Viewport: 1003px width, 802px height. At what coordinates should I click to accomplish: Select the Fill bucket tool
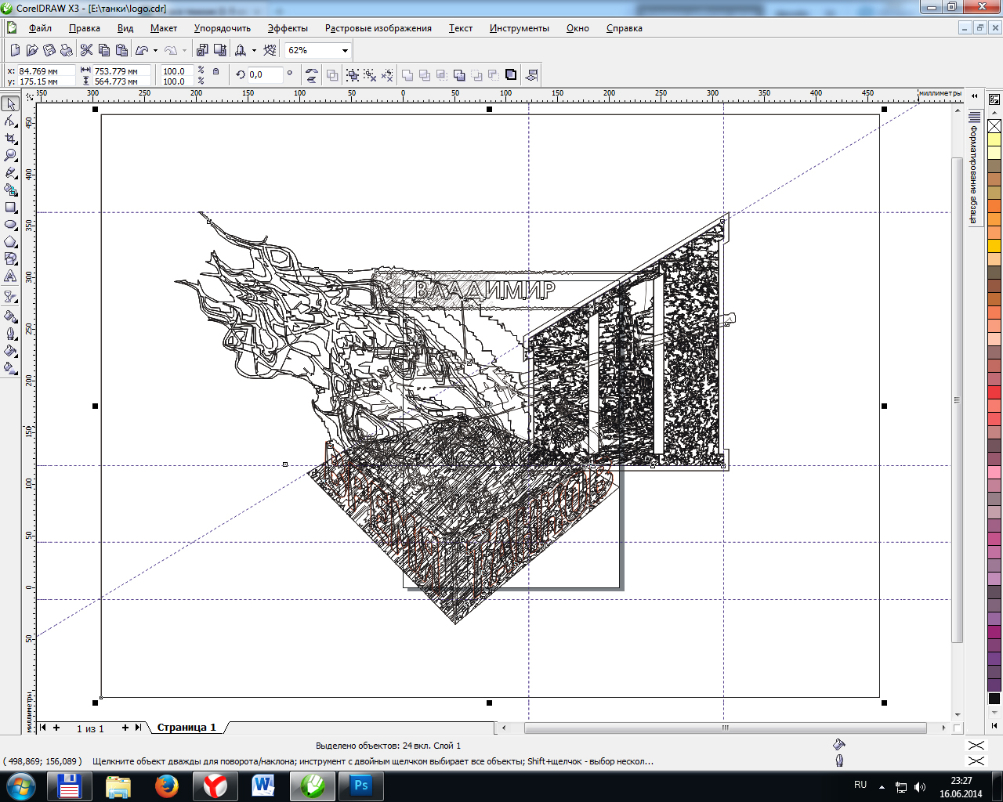(x=10, y=351)
